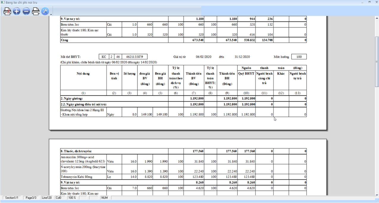Click the Người bệnh tự trả header
The height and width of the screenshot is (203, 379).
(x=297, y=76)
